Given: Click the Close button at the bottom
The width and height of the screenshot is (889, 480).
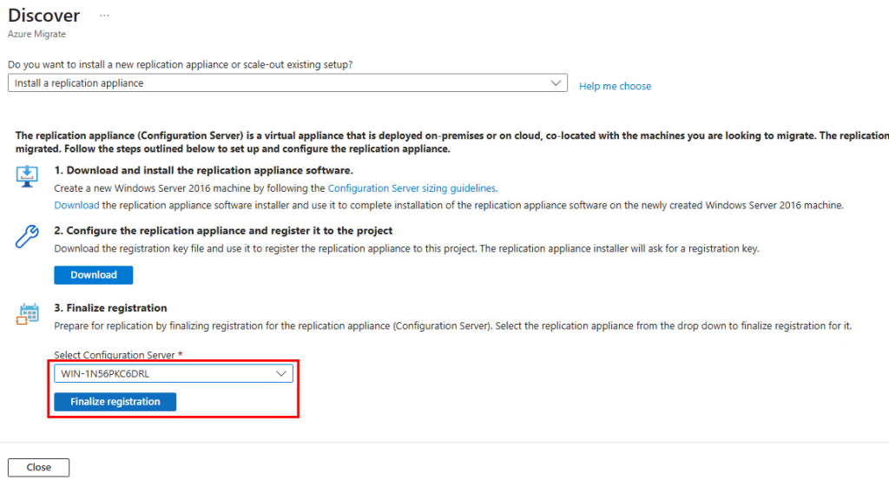Looking at the screenshot, I should click(38, 468).
